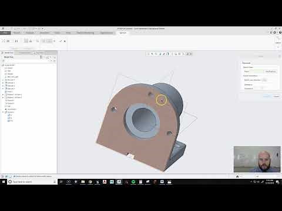
Task: Select section A under Sections
Action: tap(10, 115)
